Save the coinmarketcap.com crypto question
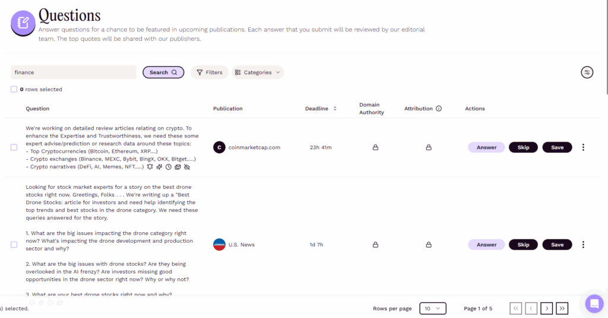Image resolution: width=608 pixels, height=318 pixels. (x=557, y=147)
